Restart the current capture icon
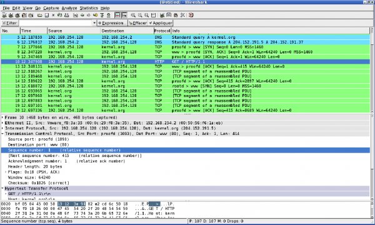Image resolution: width=375 pixels, height=225 pixels. [31, 15]
